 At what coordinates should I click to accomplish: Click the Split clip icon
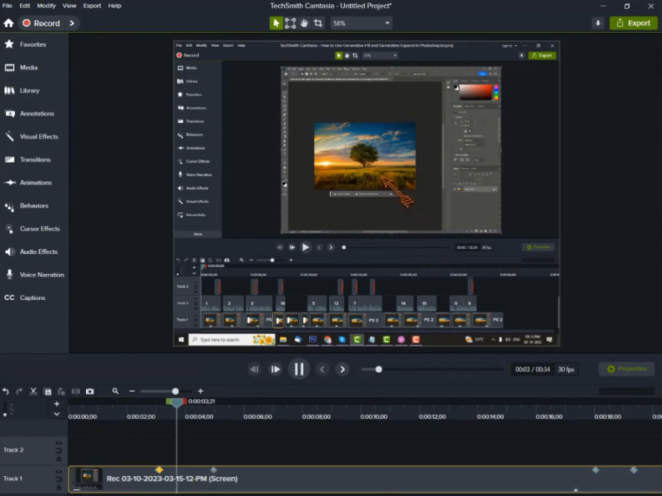tap(76, 391)
